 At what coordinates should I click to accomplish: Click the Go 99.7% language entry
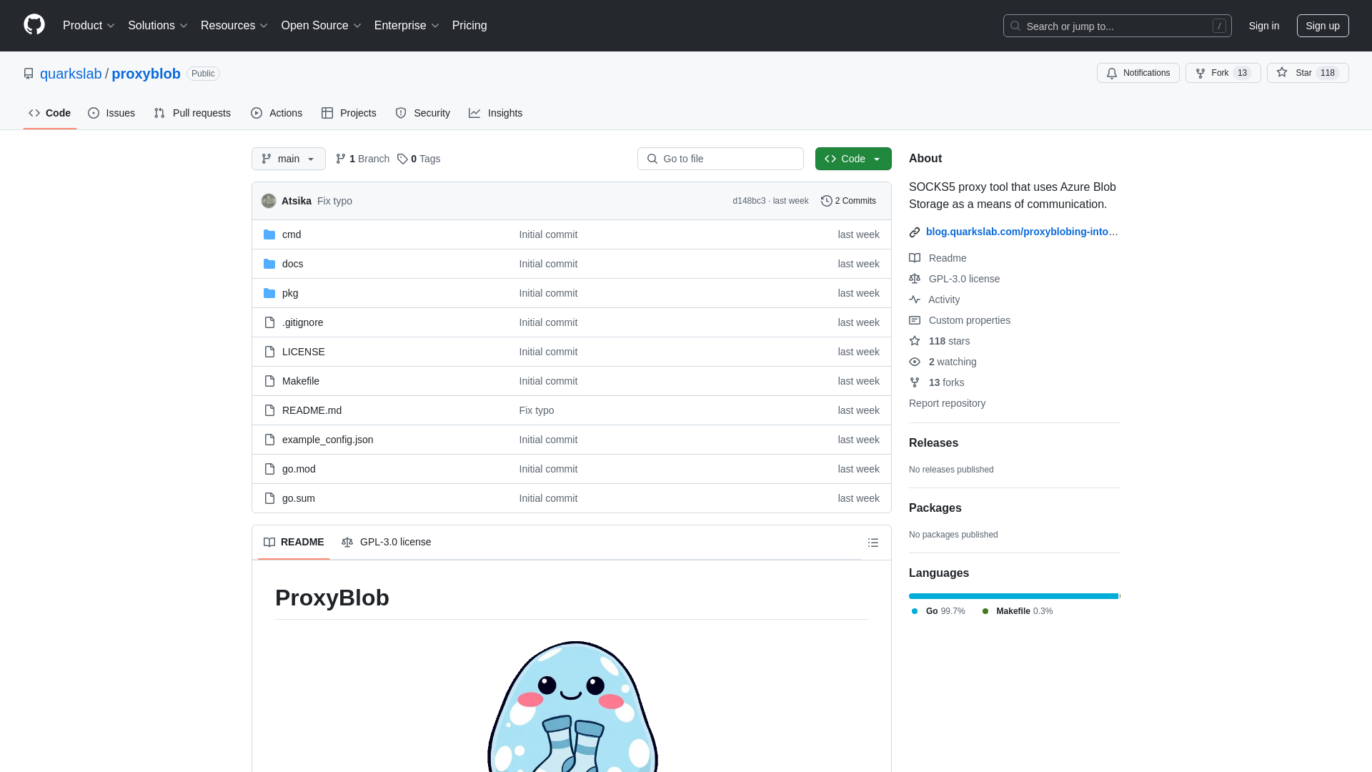938,611
